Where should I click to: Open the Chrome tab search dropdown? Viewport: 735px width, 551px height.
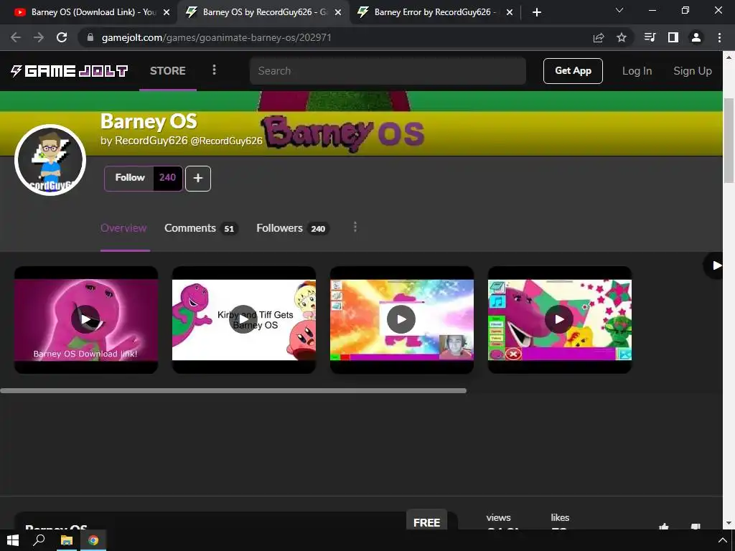click(x=619, y=10)
